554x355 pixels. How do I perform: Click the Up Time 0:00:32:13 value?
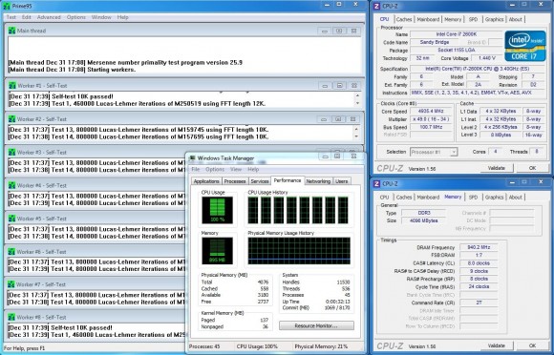(x=337, y=302)
